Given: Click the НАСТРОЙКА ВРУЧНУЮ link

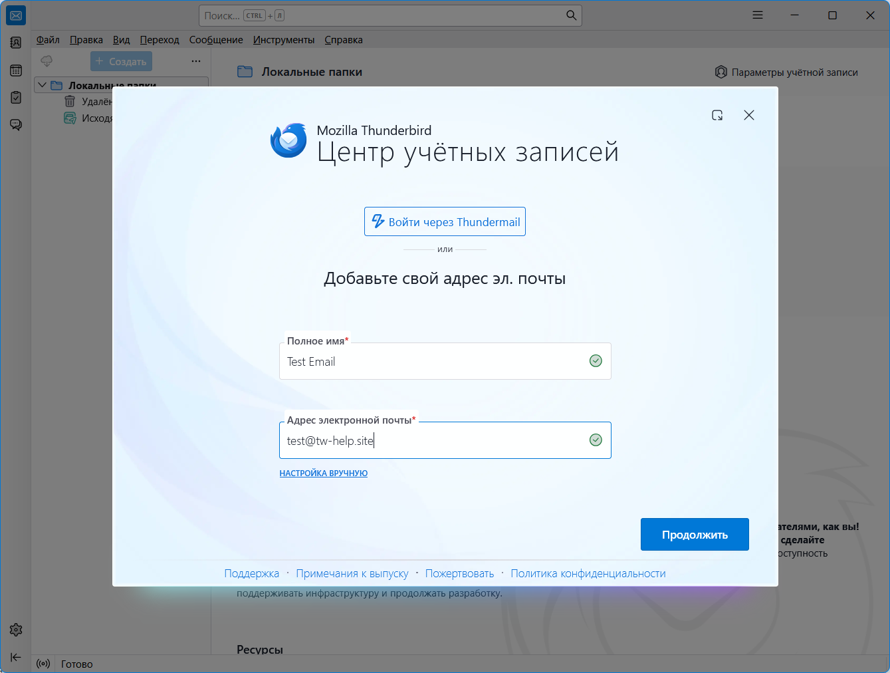Looking at the screenshot, I should (324, 473).
